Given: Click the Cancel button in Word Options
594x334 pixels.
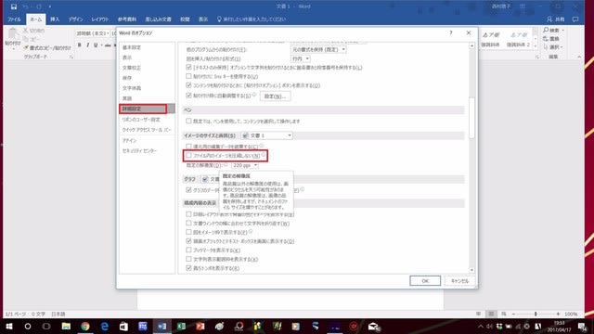Looking at the screenshot, I should coord(459,281).
